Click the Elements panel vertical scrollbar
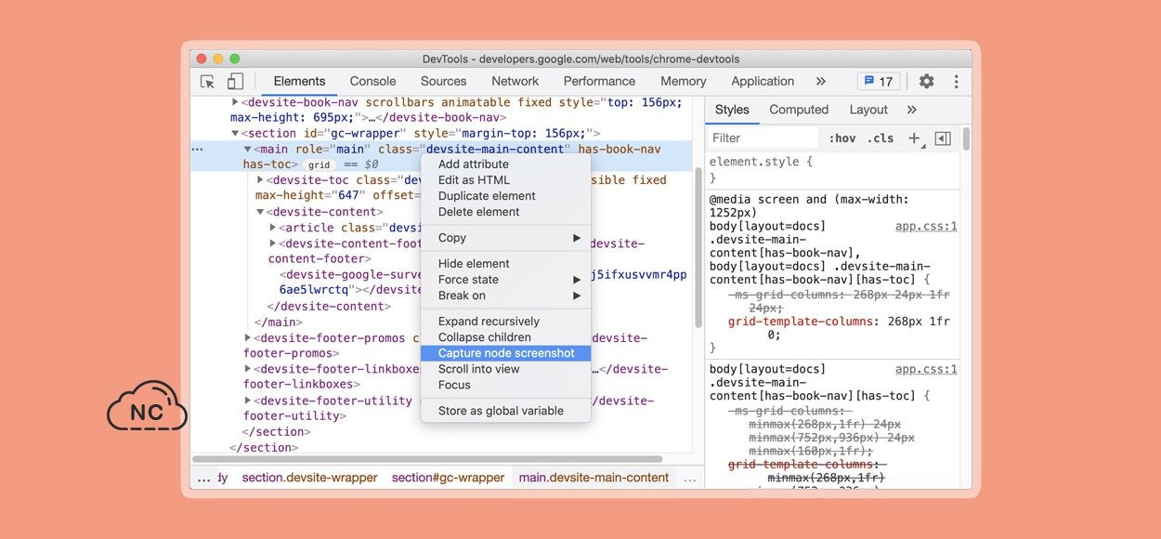1161x539 pixels. click(698, 248)
